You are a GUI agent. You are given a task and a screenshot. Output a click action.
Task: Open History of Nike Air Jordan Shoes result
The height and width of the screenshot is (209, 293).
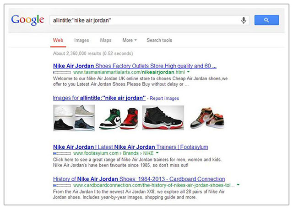coord(139,179)
